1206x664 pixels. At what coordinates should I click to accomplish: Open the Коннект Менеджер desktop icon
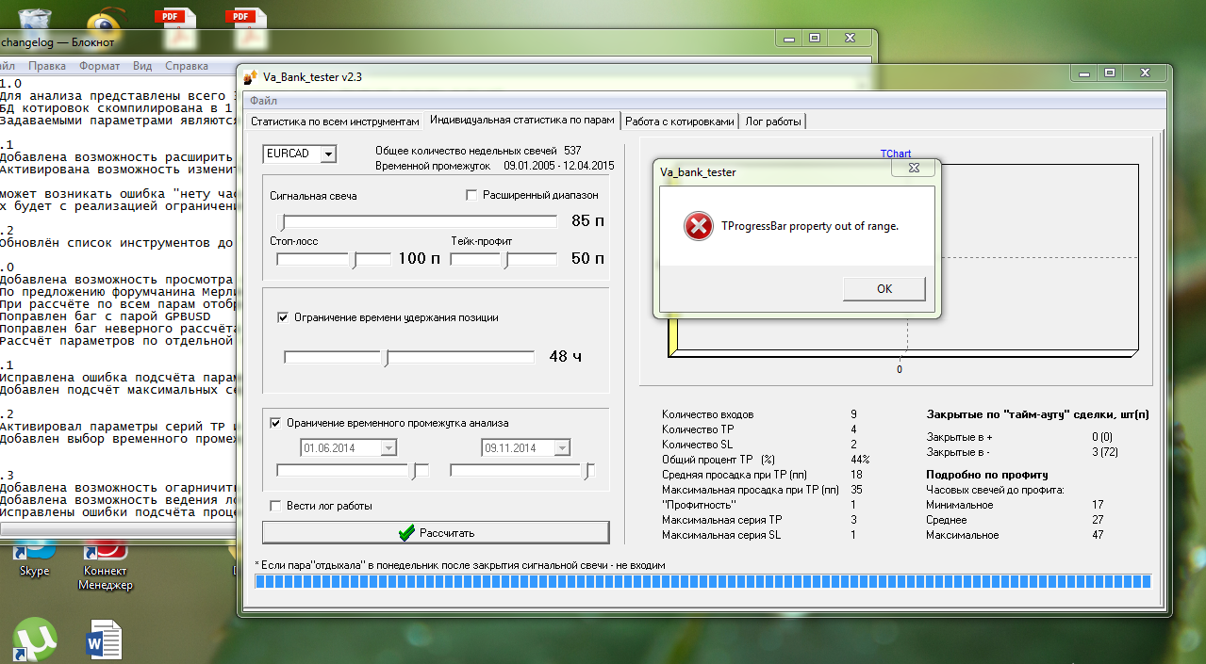tap(107, 567)
